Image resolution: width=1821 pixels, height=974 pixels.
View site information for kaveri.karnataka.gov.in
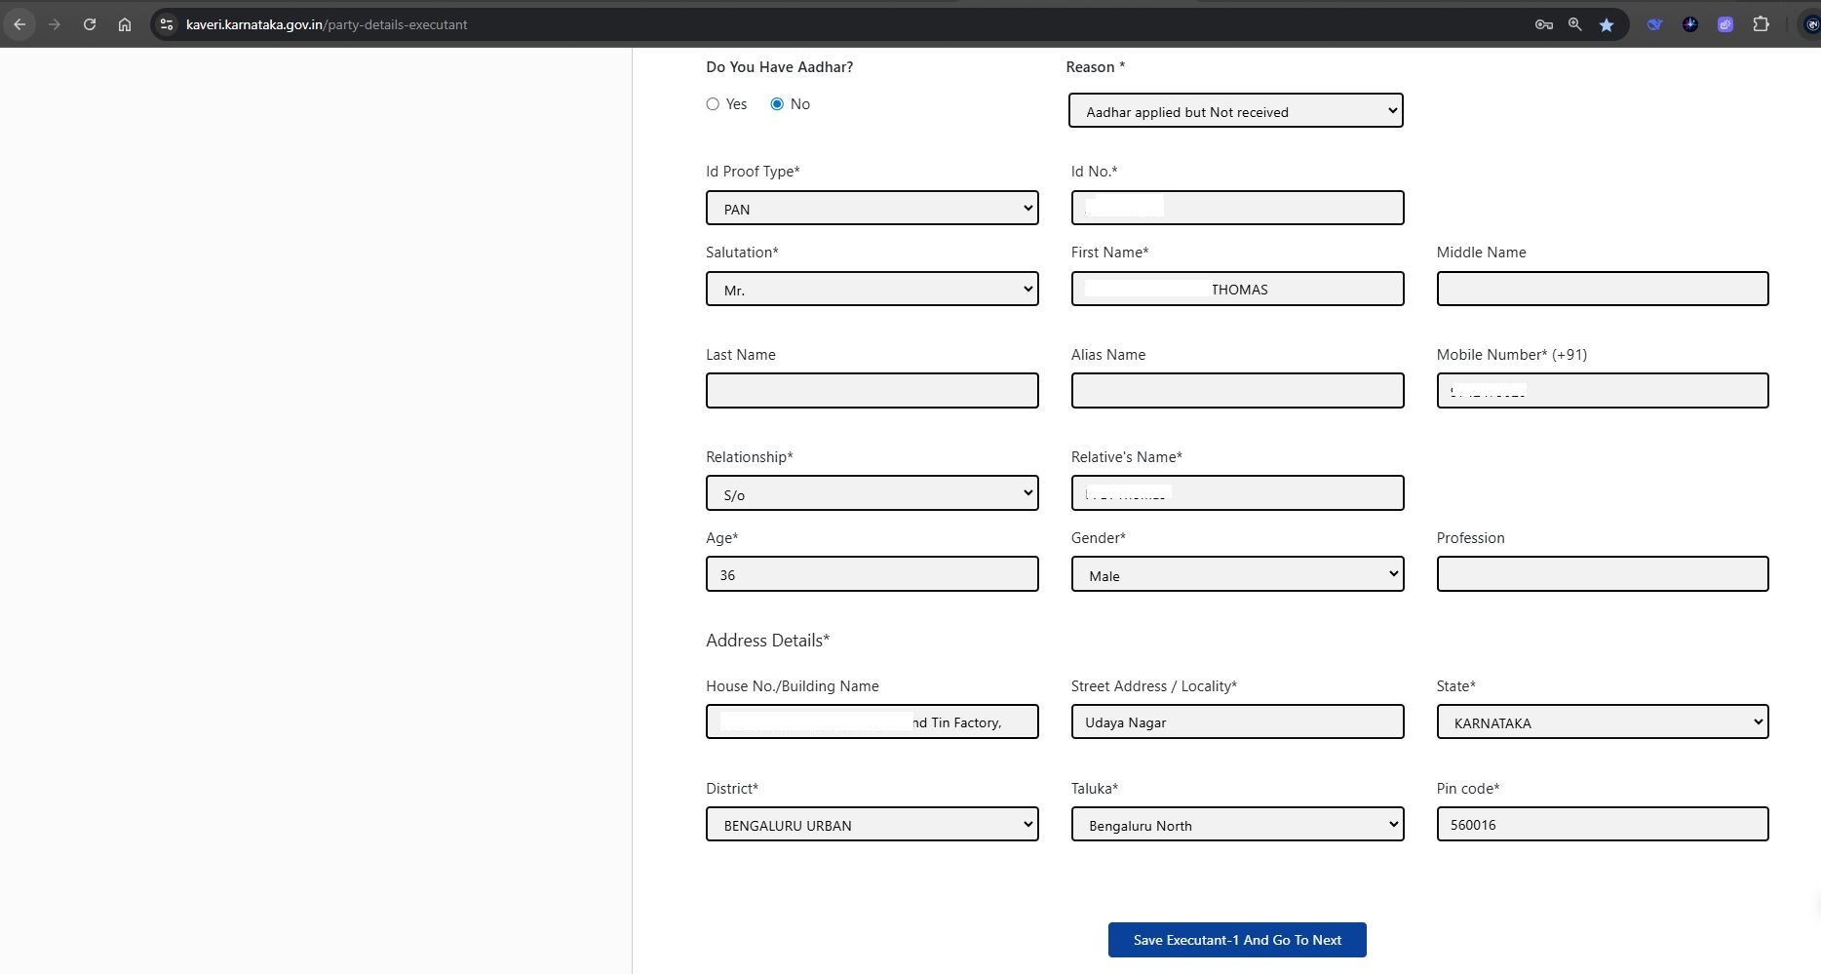pyautogui.click(x=167, y=24)
